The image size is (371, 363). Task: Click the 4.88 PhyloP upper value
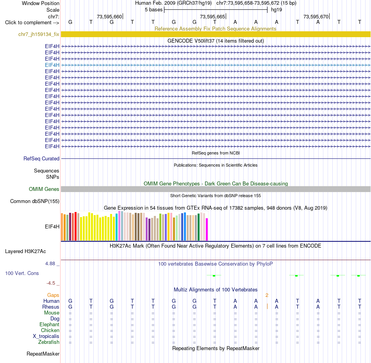point(50,264)
